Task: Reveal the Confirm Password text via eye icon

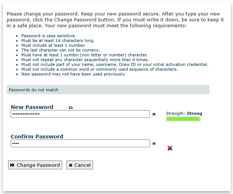Action: click(154, 144)
